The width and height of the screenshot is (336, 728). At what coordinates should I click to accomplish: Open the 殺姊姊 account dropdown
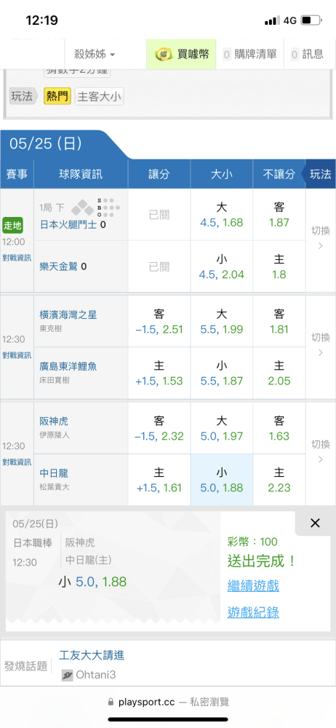(95, 55)
